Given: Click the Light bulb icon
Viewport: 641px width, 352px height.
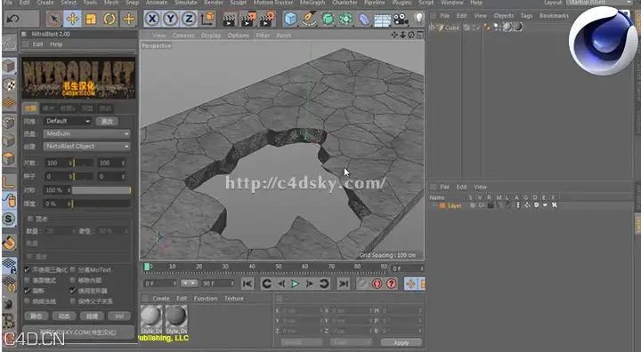Looking at the screenshot, I should pyautogui.click(x=419, y=19).
